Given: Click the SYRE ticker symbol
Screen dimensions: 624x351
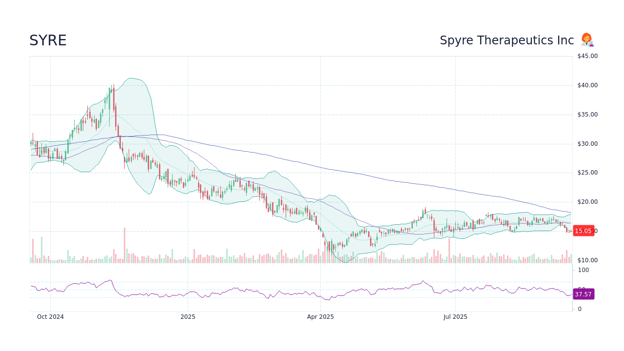Looking at the screenshot, I should click(x=48, y=40).
